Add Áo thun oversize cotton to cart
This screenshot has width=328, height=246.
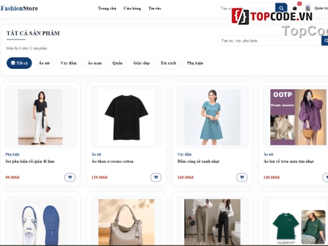[156, 177]
